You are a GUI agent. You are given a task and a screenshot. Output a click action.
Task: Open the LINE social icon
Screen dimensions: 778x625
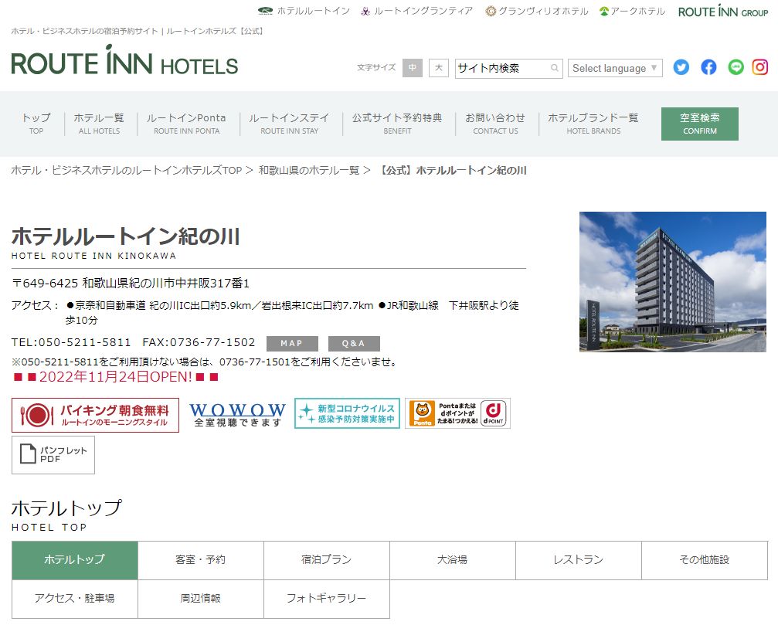coord(736,67)
